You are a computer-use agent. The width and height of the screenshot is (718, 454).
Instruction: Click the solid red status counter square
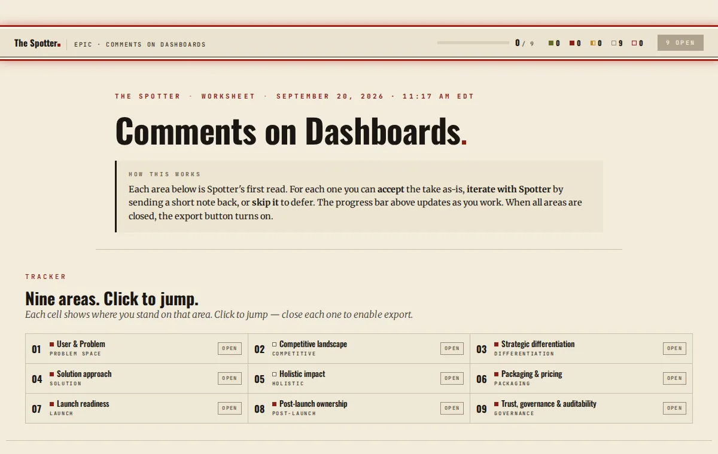[572, 43]
